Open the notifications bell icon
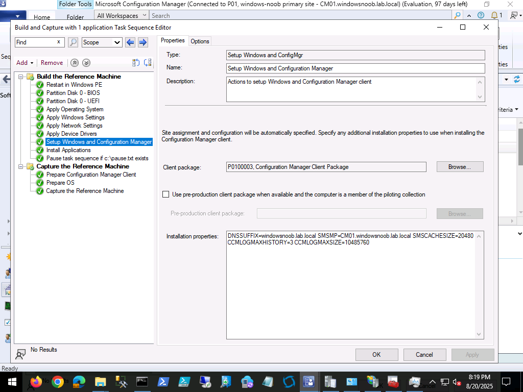The width and height of the screenshot is (523, 392). pyautogui.click(x=494, y=15)
